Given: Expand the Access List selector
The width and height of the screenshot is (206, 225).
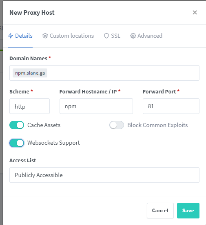Looking at the screenshot, I should (104, 175).
